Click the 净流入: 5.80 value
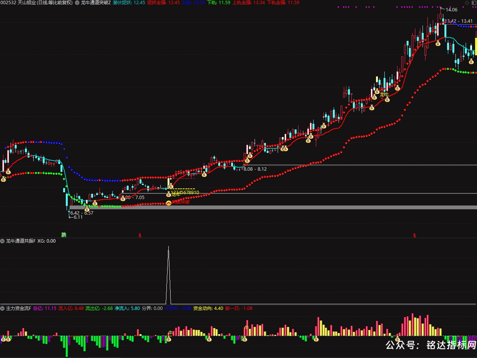 (x=127, y=308)
